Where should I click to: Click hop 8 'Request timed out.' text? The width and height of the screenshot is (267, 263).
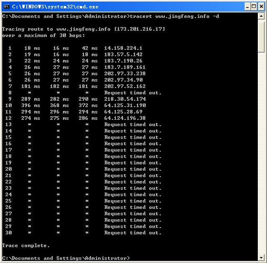point(133,93)
